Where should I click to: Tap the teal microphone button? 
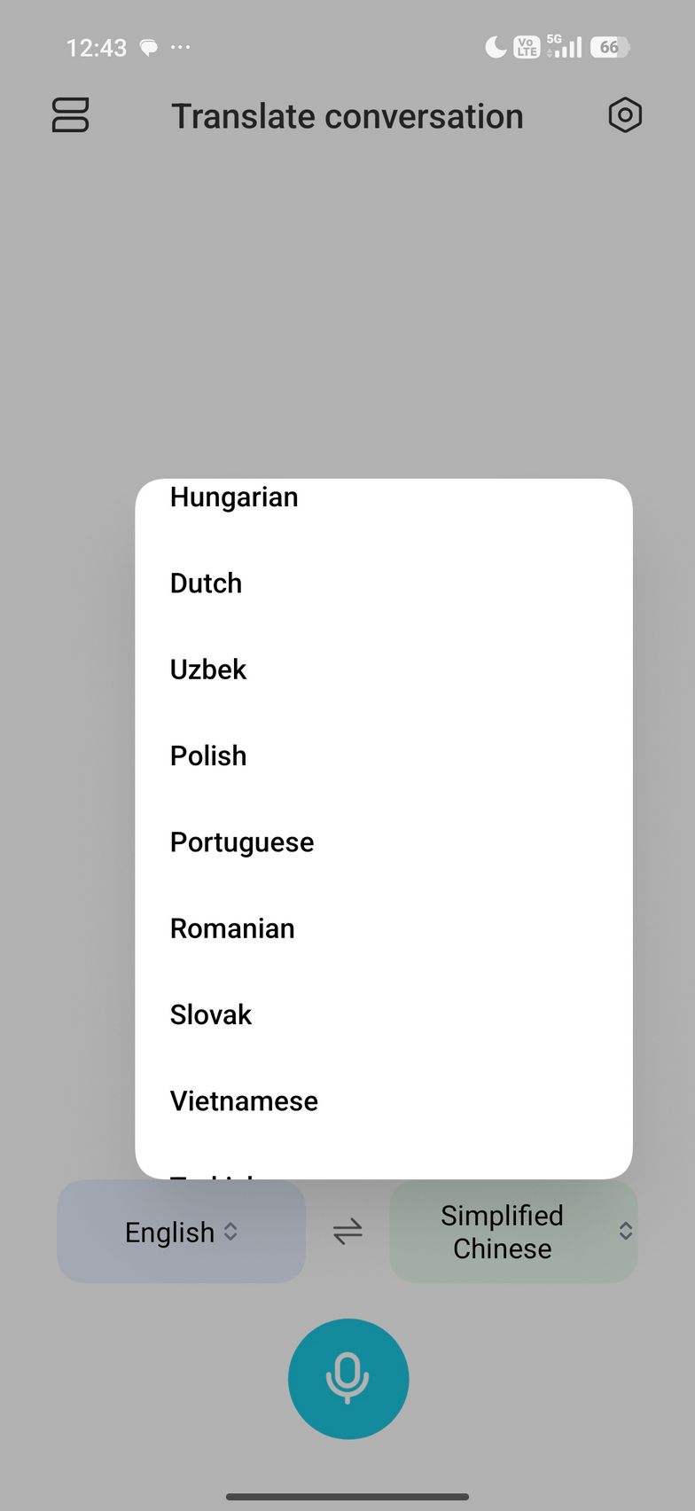coord(347,1378)
